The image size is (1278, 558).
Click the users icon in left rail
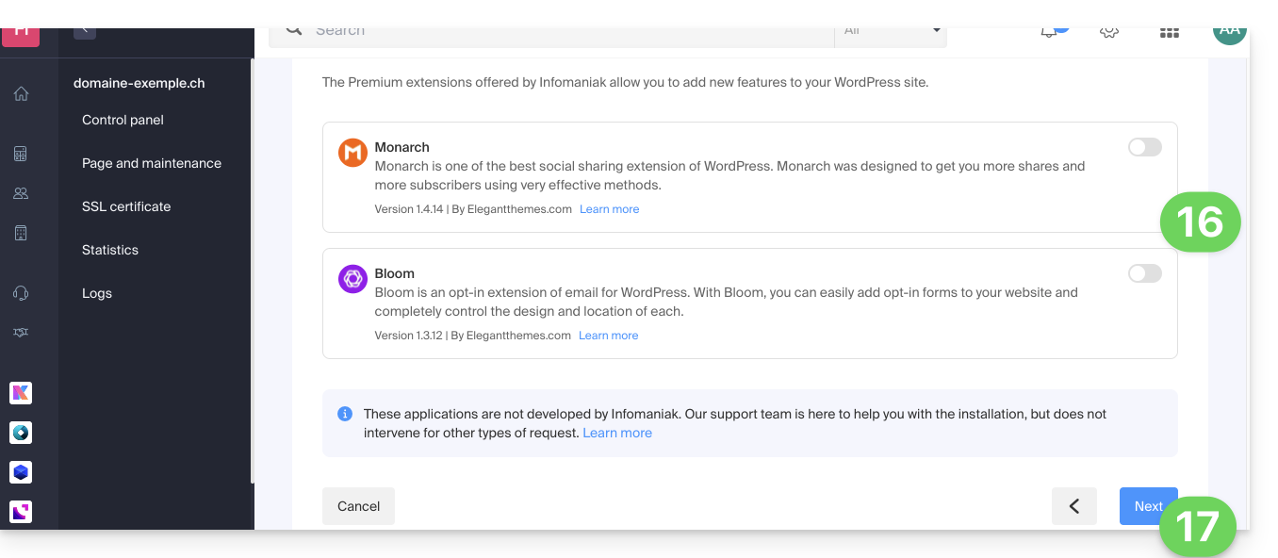pos(21,193)
